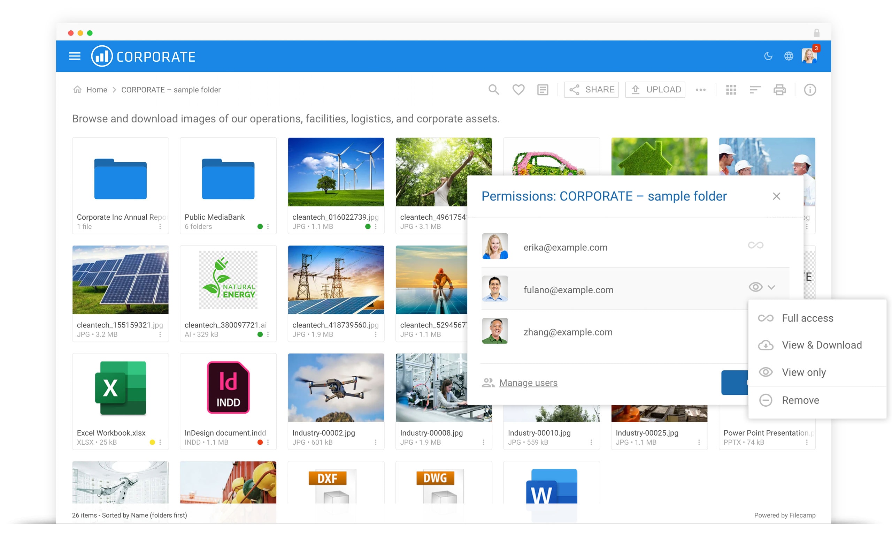The width and height of the screenshot is (892, 558).
Task: Click the Home breadcrumb house icon
Action: coord(77,89)
